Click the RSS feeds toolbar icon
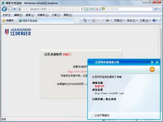163x122 pixels. click(x=94, y=21)
